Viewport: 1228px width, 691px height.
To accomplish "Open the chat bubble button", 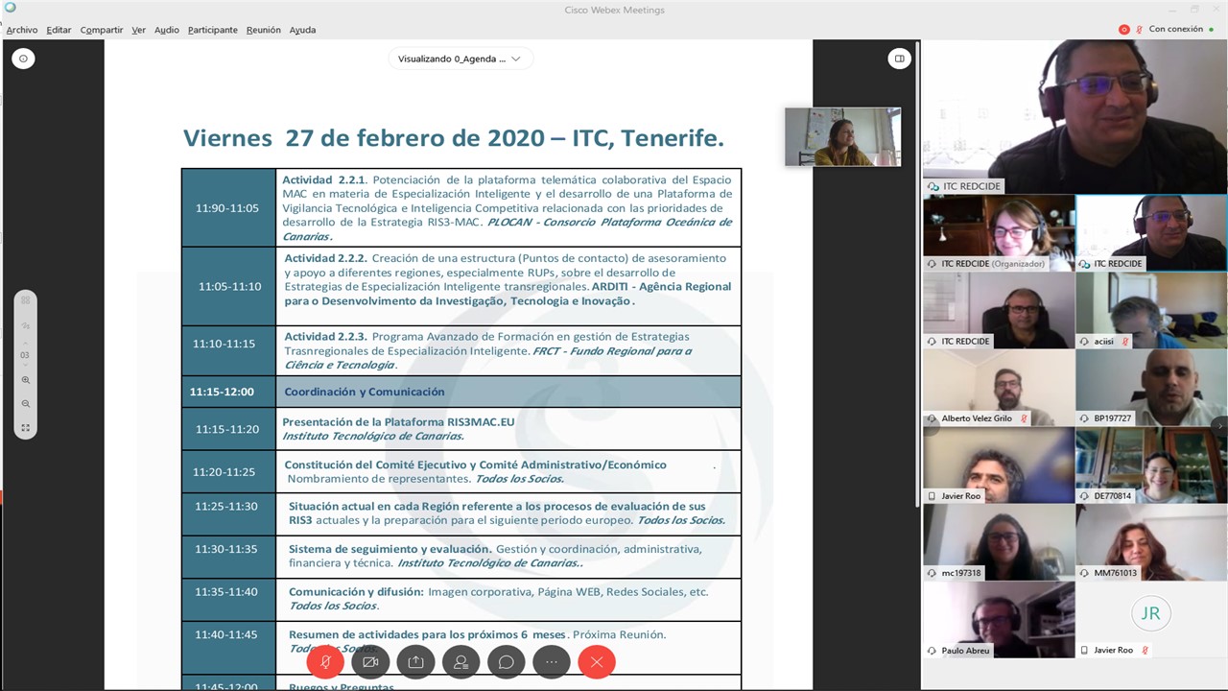I will point(507,661).
